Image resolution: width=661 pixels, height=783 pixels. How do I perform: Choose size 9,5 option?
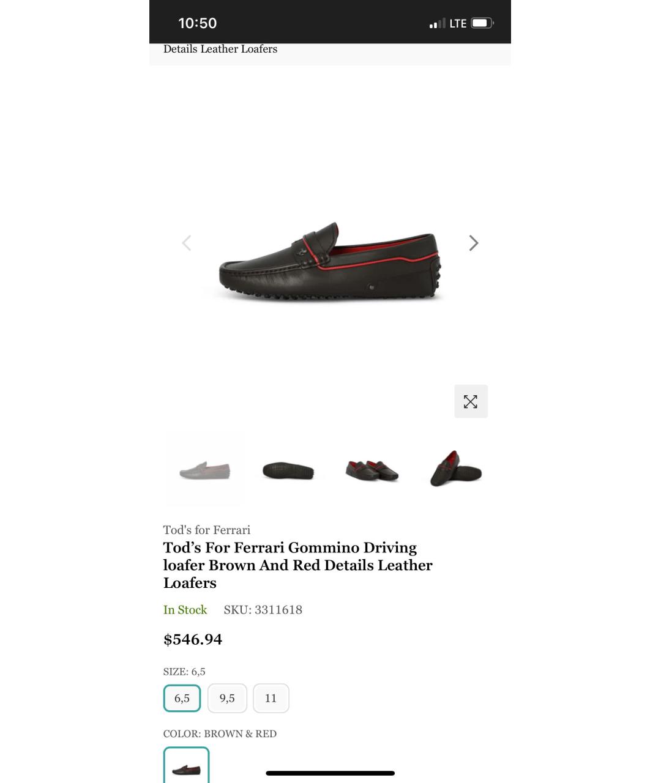click(x=227, y=698)
